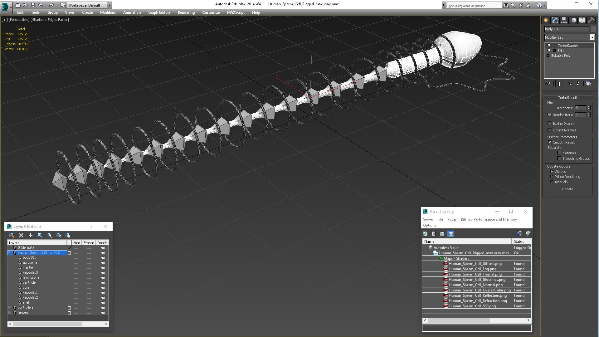Expand the controllers layer
Viewport: 599px width, 337px height.
click(10, 308)
